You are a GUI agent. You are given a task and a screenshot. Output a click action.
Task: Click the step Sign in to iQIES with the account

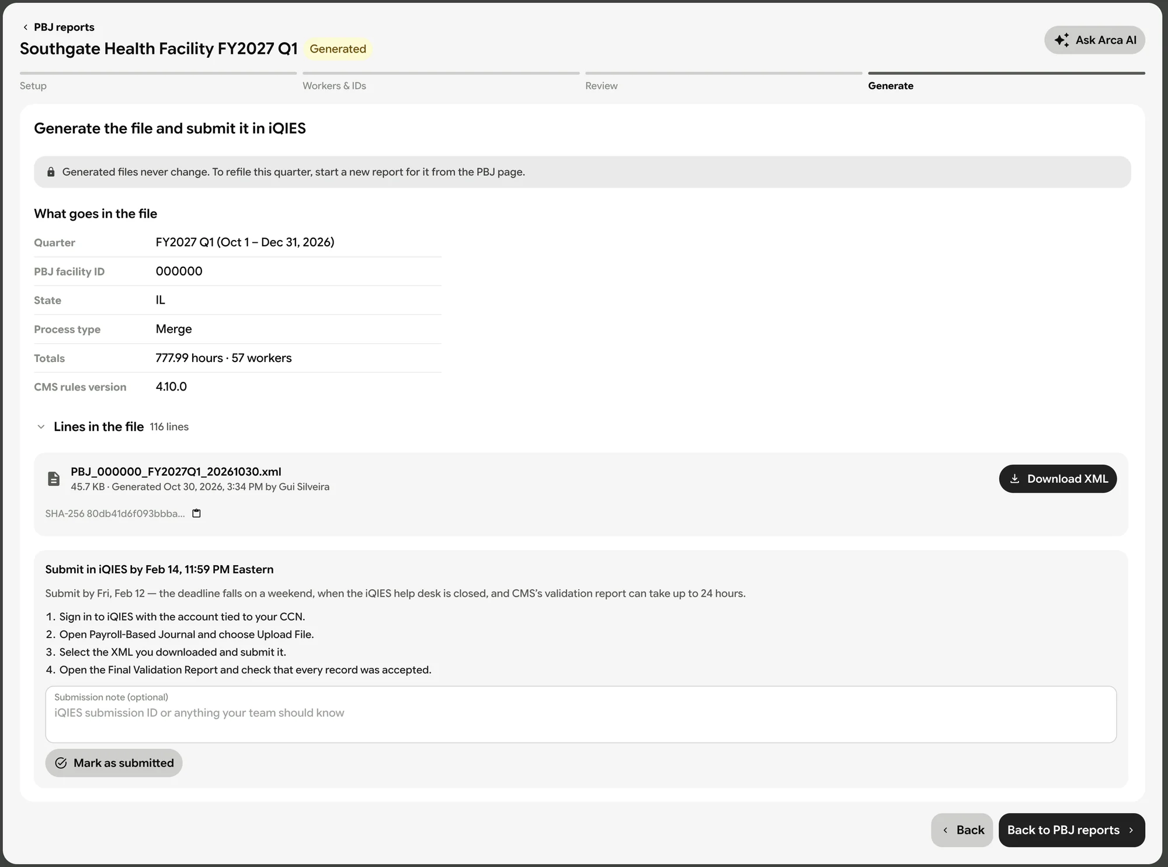(182, 617)
